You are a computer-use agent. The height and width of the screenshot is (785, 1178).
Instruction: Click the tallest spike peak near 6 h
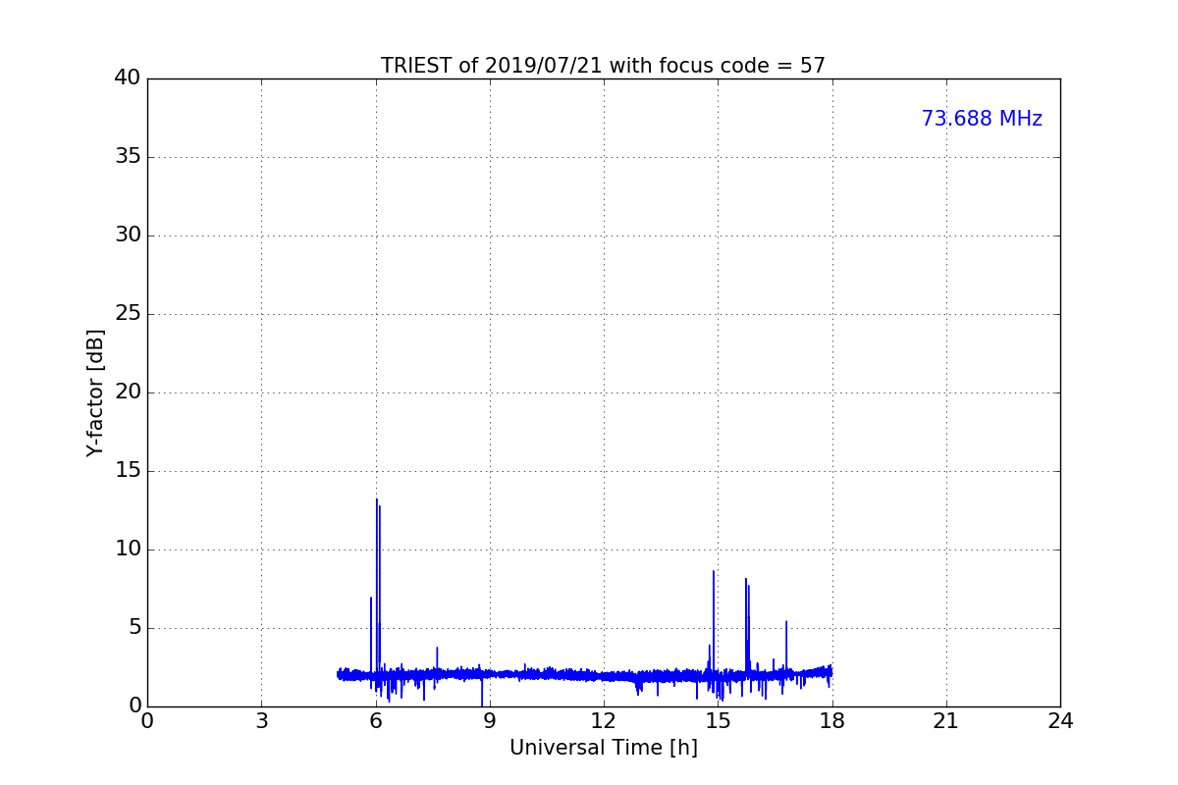376,499
